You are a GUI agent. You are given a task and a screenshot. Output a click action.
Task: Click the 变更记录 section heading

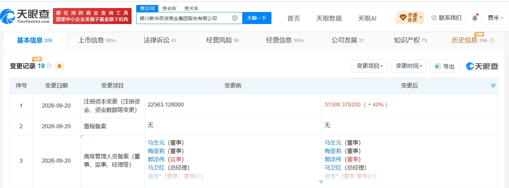[x=22, y=66]
